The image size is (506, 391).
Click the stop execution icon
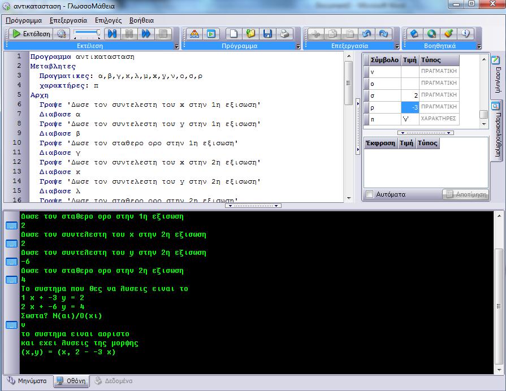coord(163,33)
